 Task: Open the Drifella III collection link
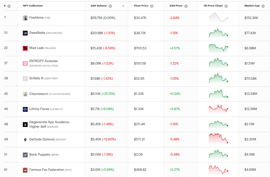pos(44,78)
